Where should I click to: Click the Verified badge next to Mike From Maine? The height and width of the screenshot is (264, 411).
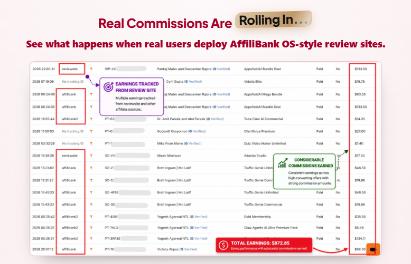tap(193, 143)
